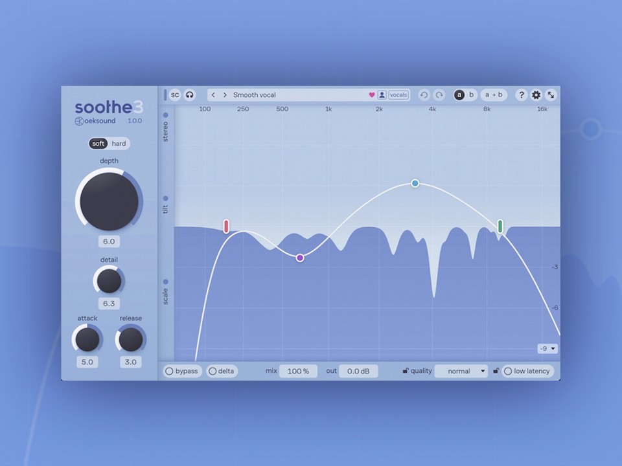Screen dimensions: 622x466
Task: Click the release knob
Action: 130,339
